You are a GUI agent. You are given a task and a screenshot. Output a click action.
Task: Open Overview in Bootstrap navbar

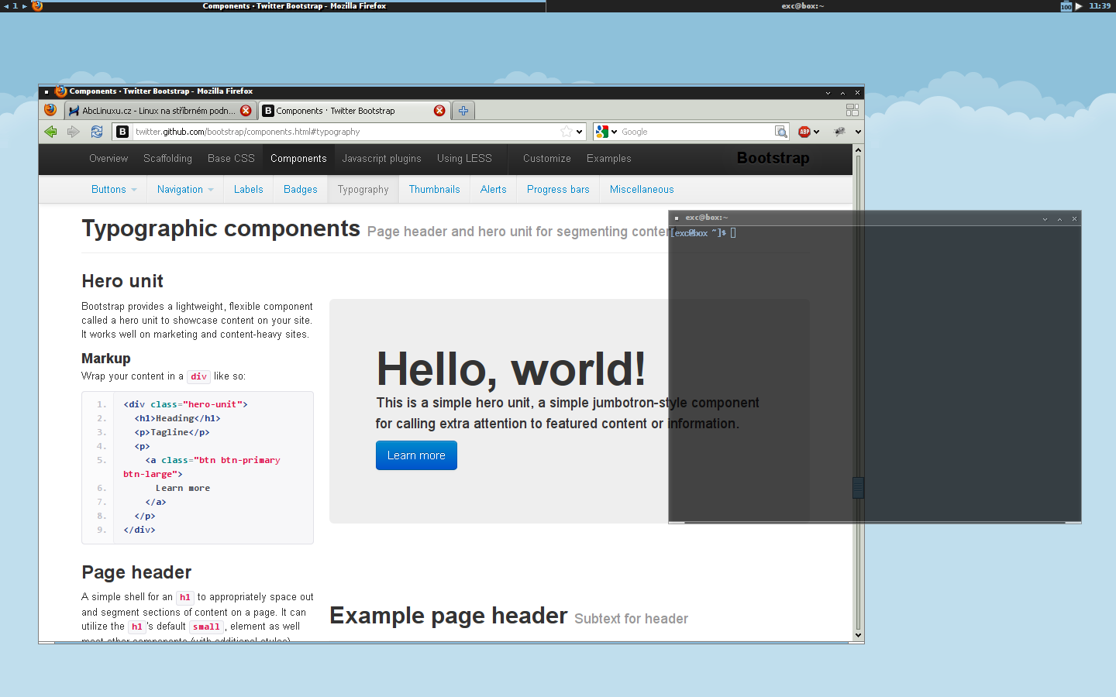[108, 159]
